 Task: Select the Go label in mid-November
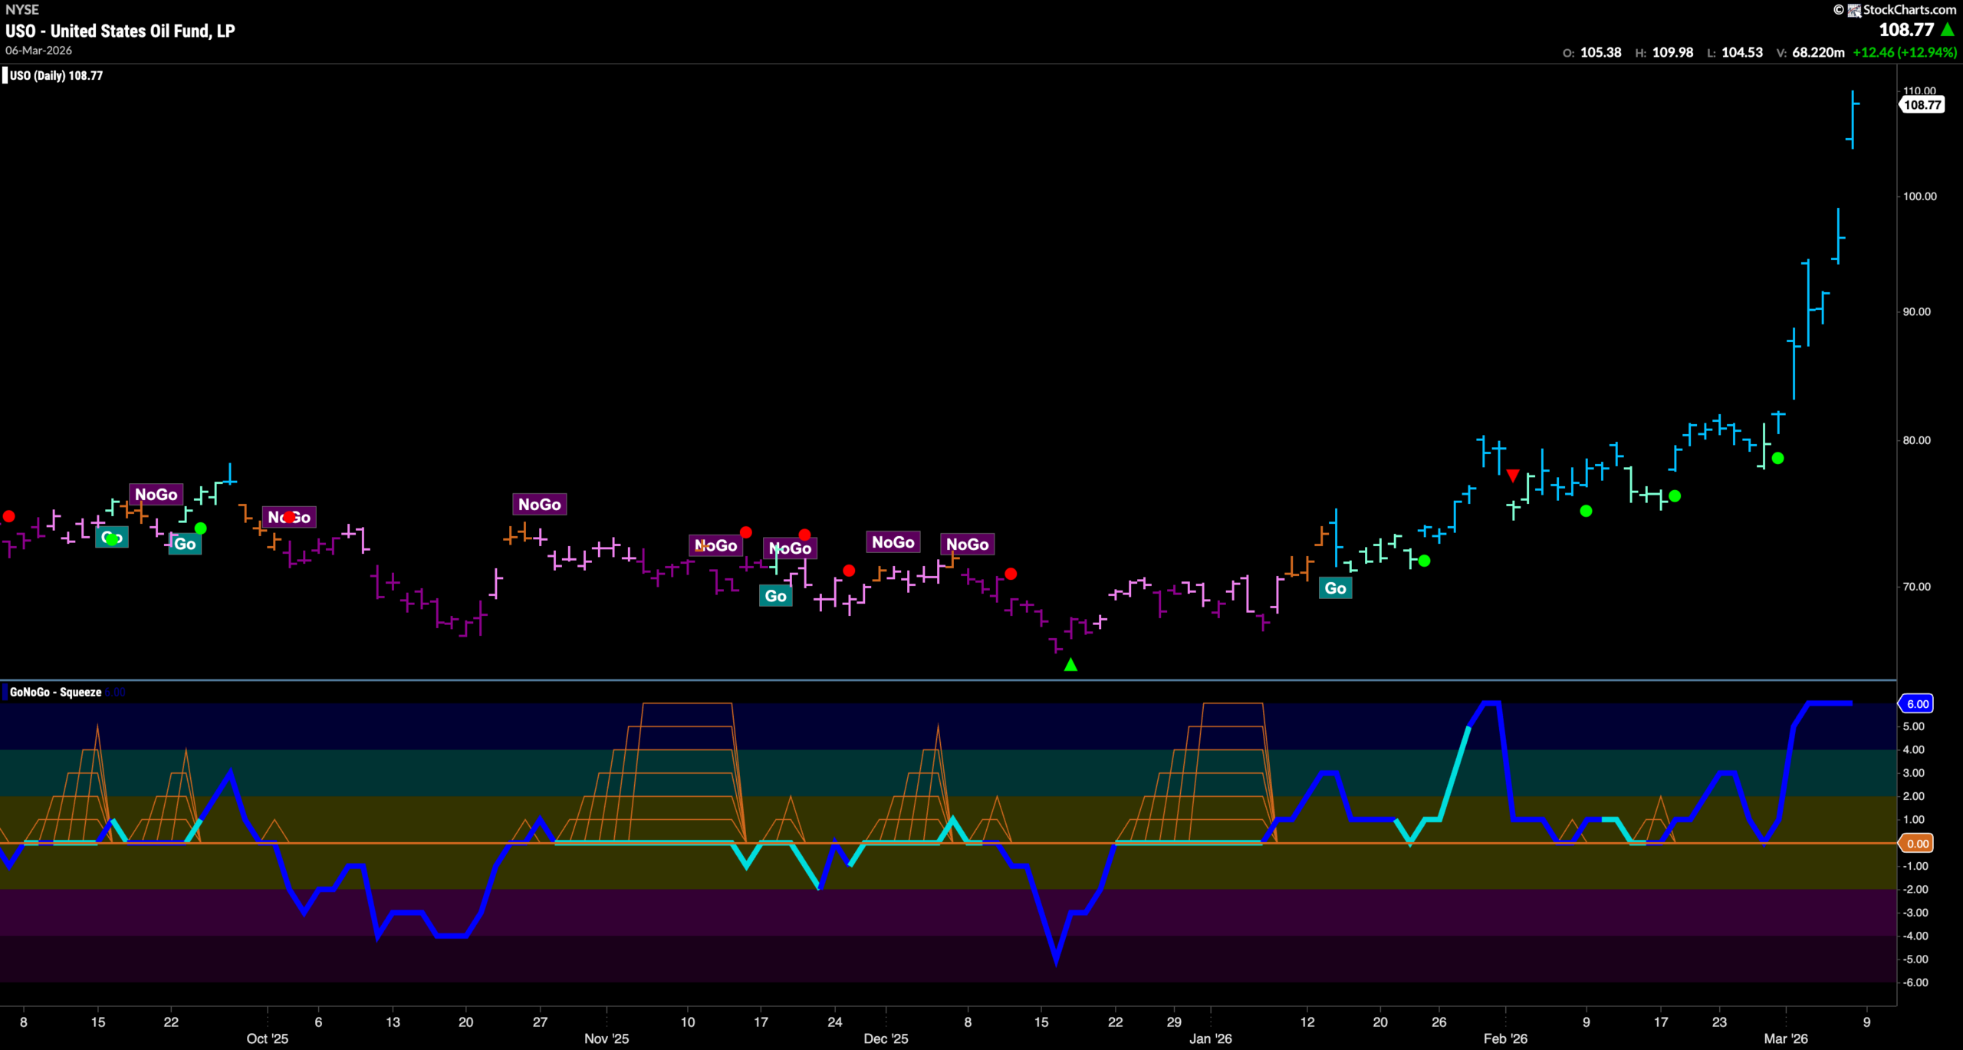point(775,596)
